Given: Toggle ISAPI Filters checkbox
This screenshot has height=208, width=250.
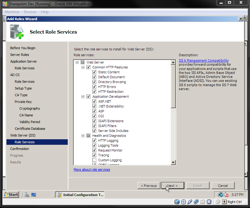Looking at the screenshot, I should [94, 126].
